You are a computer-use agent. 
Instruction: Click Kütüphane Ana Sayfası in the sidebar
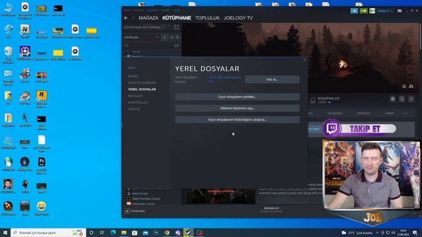pos(142,28)
